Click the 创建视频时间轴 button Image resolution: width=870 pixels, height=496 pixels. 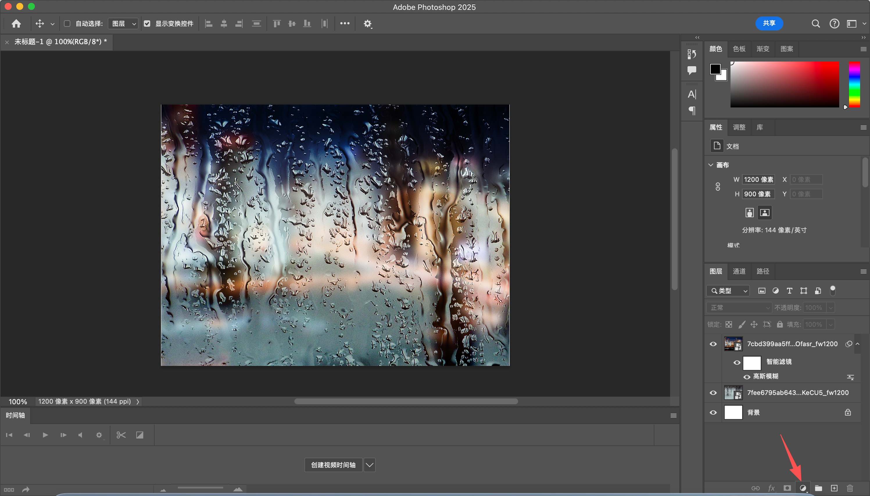[x=333, y=465]
